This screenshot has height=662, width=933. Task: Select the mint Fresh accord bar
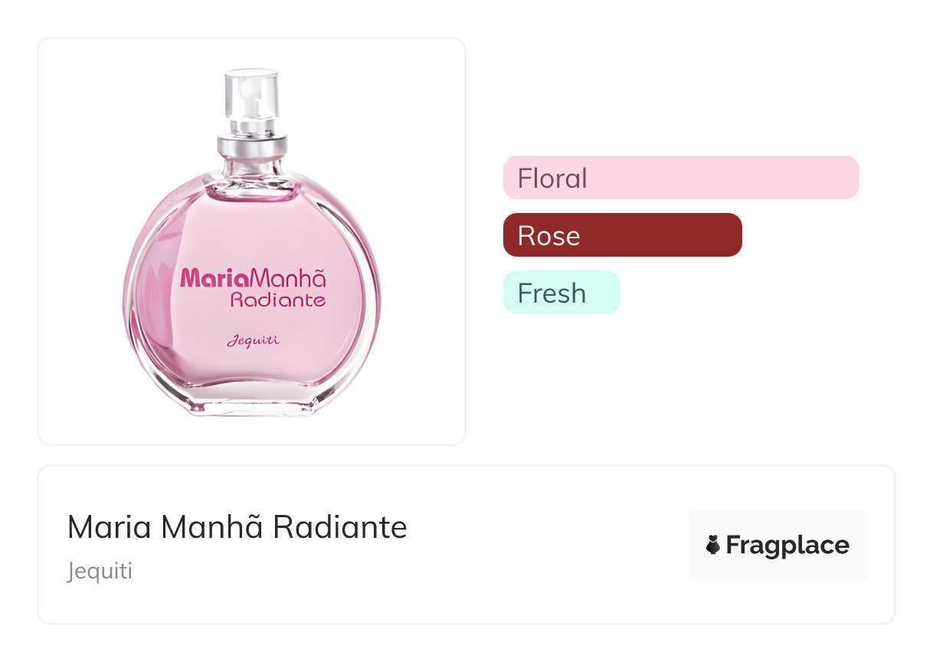click(561, 293)
